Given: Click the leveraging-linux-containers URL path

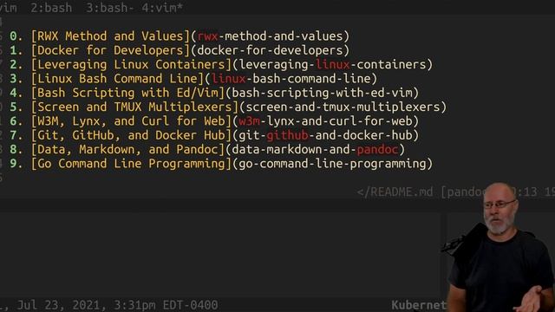Looking at the screenshot, I should tap(332, 64).
